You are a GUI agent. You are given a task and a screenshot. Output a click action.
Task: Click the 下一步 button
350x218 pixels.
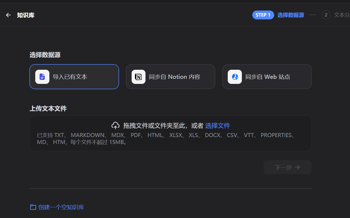288,167
